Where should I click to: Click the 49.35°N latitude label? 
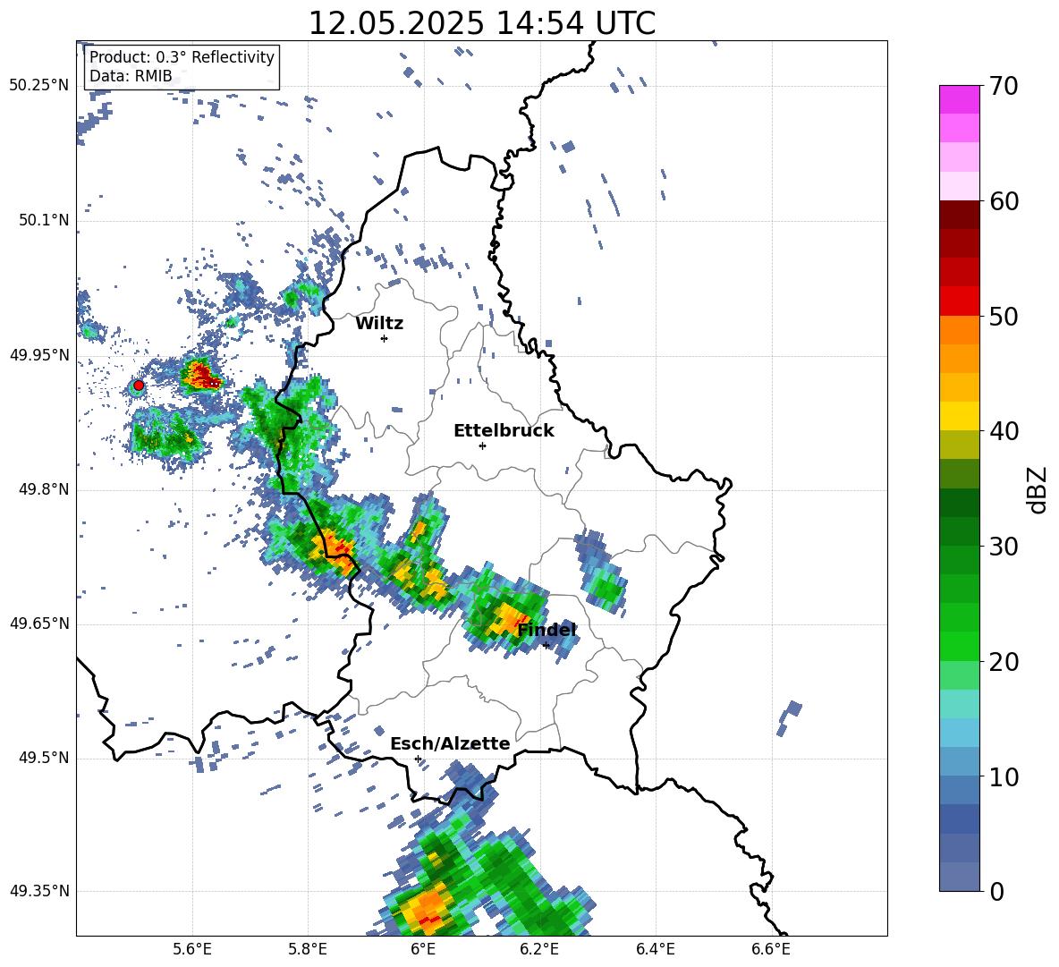pyautogui.click(x=39, y=891)
